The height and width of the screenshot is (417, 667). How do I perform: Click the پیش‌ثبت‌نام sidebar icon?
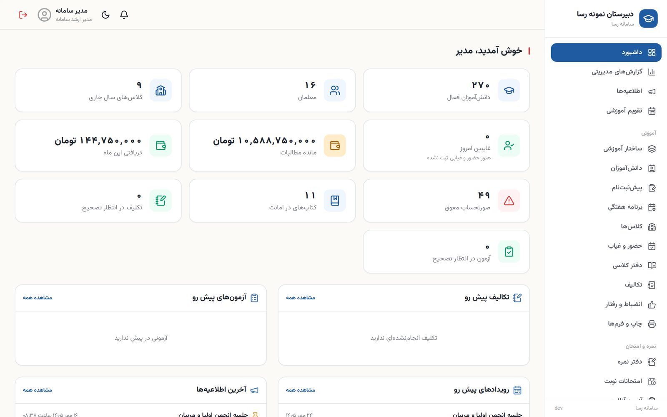point(652,188)
